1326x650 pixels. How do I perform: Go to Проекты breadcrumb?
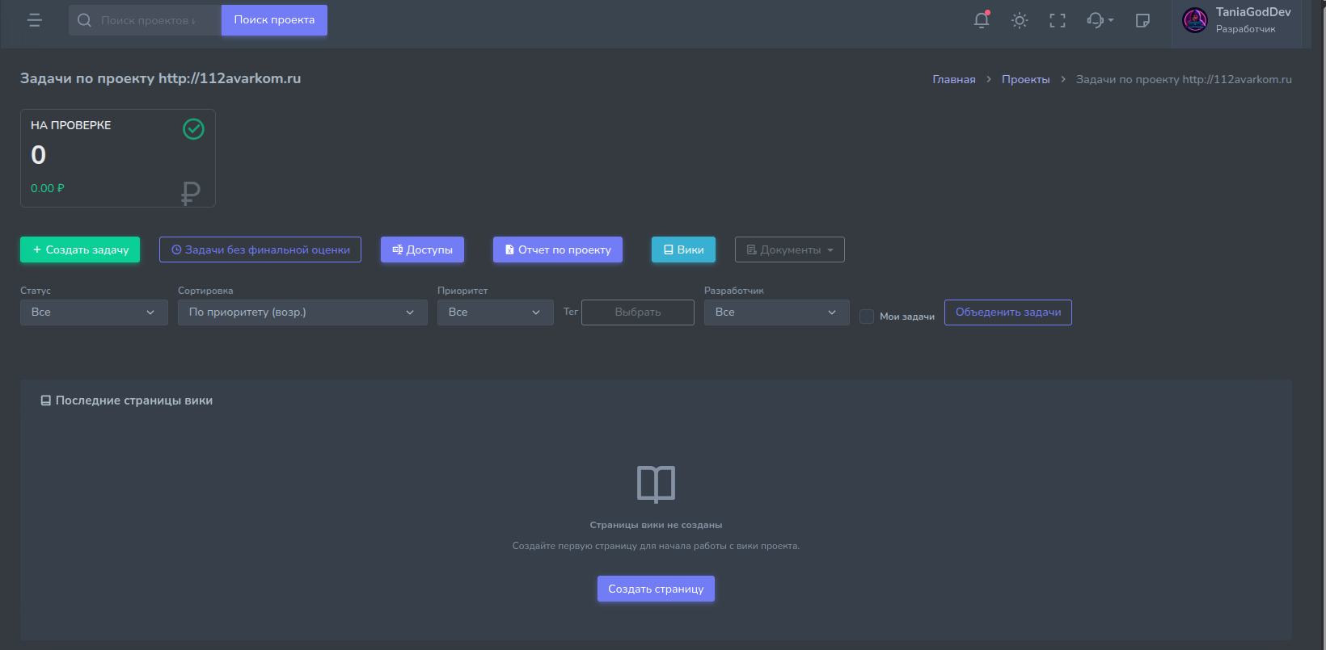(x=1025, y=79)
